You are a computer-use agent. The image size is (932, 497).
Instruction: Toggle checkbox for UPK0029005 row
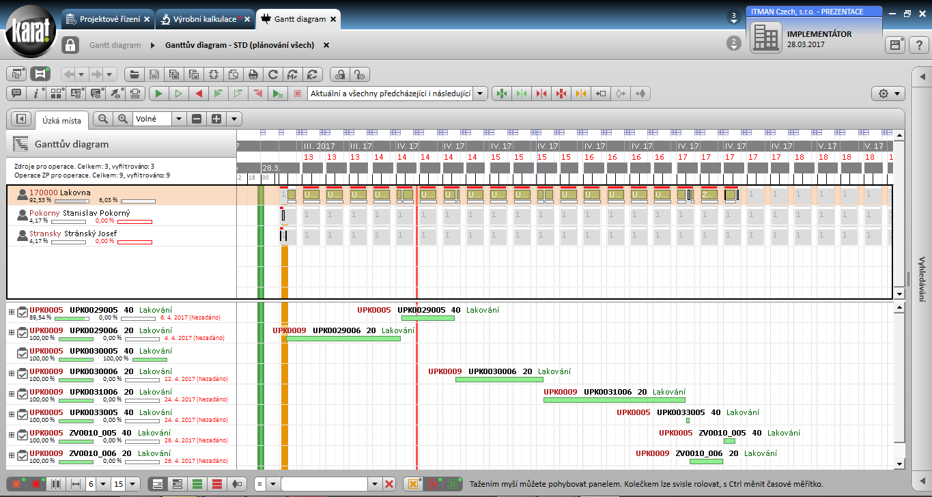click(x=23, y=312)
